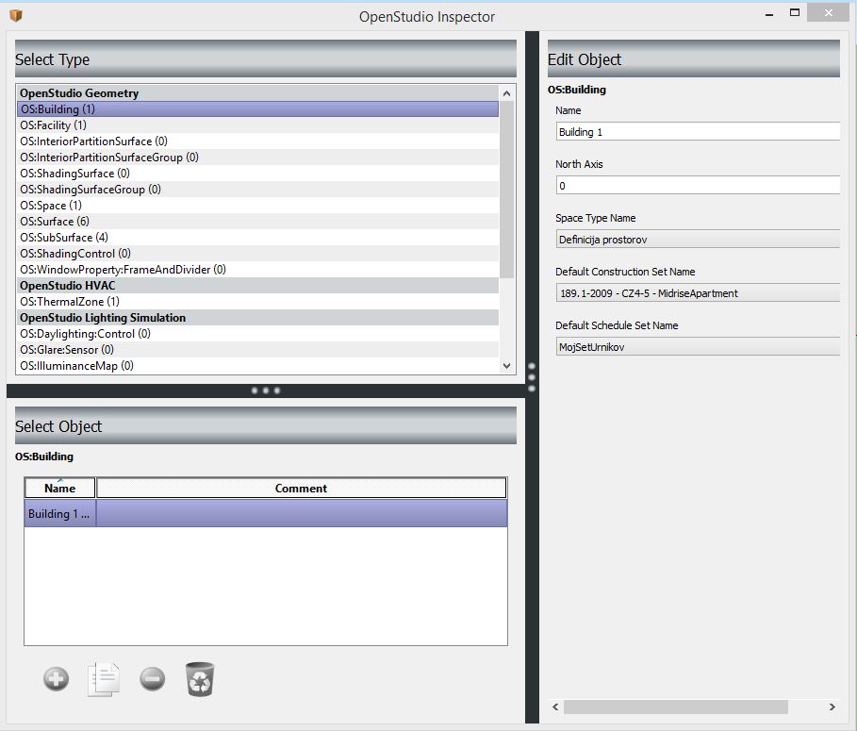Select OS:ShadingControl (0) type
This screenshot has height=731, width=857.
pyautogui.click(x=258, y=254)
